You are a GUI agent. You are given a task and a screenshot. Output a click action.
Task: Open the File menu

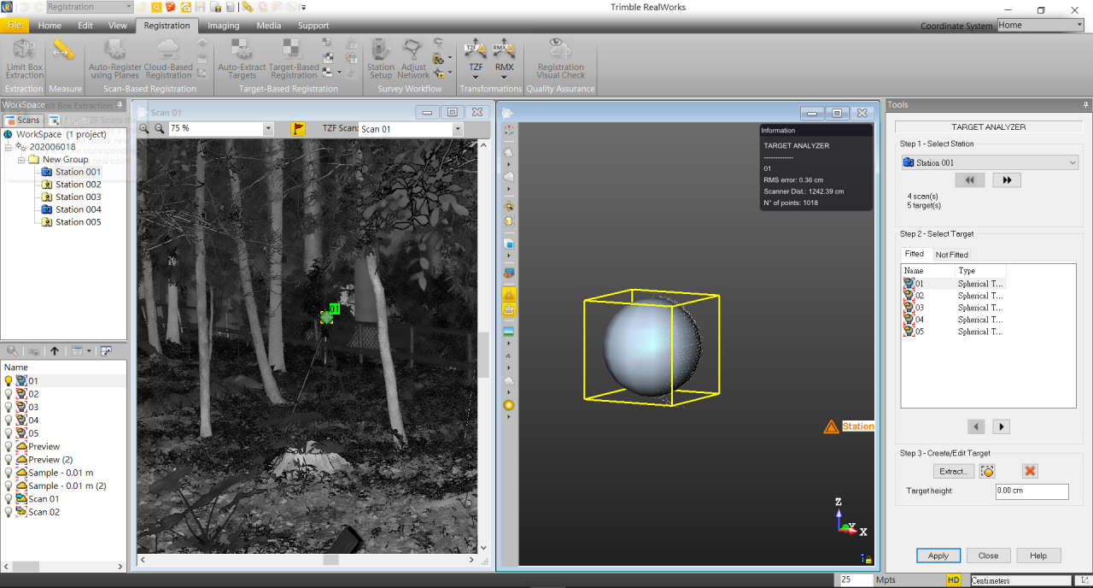15,26
